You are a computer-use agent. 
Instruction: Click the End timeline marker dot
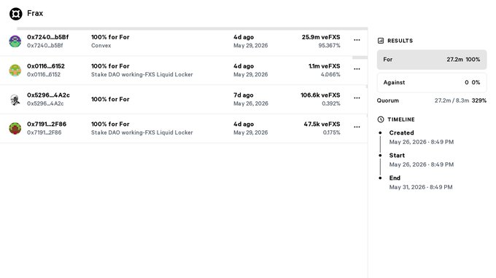point(380,178)
